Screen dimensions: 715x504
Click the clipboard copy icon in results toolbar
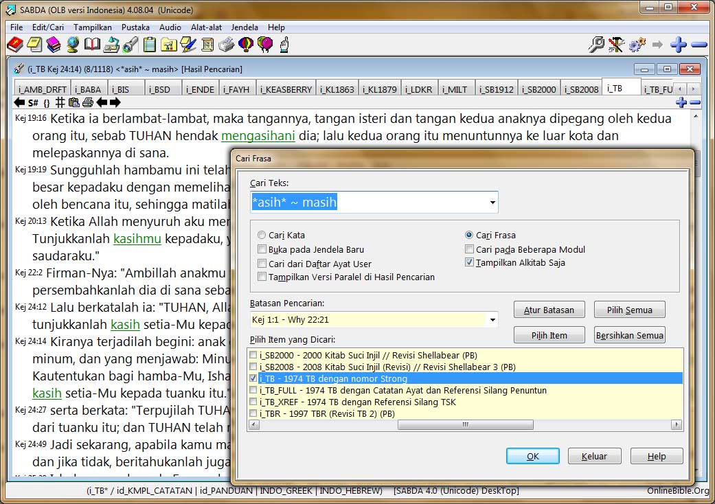pos(73,102)
